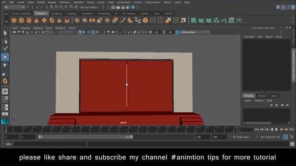The height and width of the screenshot is (166, 296).
Task: Click the MEL command line input field
Action: click(50, 144)
